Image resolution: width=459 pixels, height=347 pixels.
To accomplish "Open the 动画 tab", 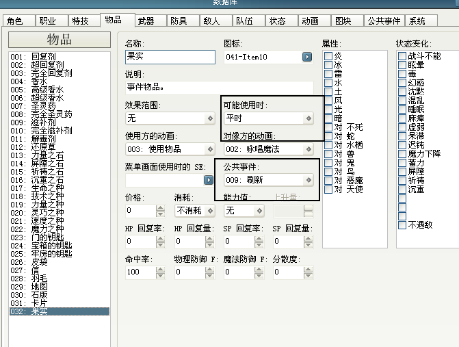I will (x=314, y=21).
